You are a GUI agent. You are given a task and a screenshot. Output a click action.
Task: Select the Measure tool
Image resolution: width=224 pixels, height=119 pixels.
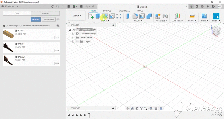[192, 16]
